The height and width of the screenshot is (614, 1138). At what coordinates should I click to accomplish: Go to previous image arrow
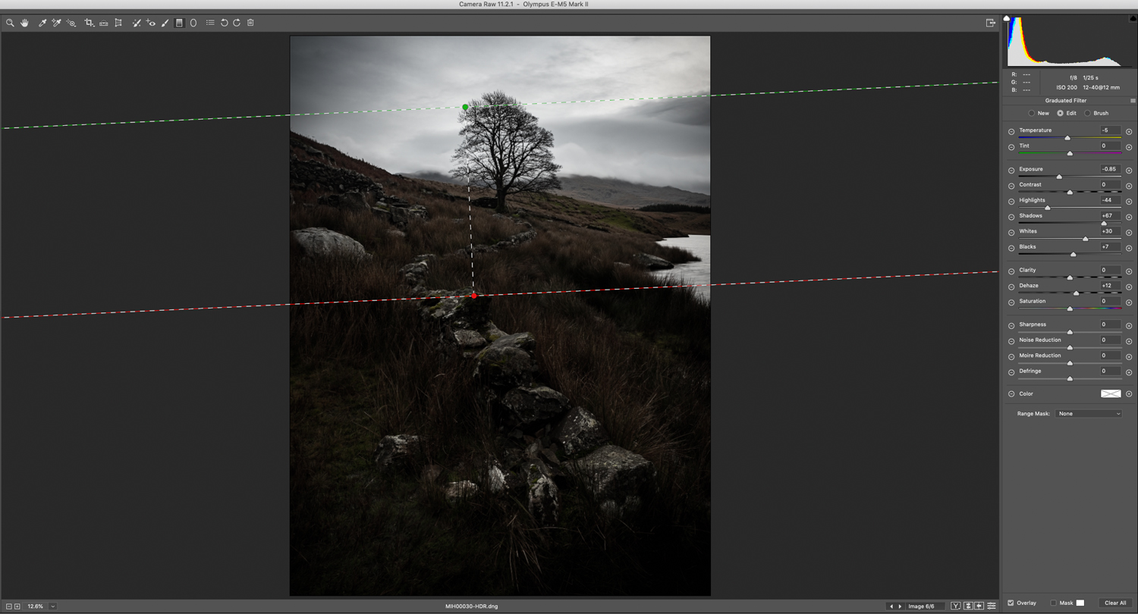pyautogui.click(x=891, y=606)
